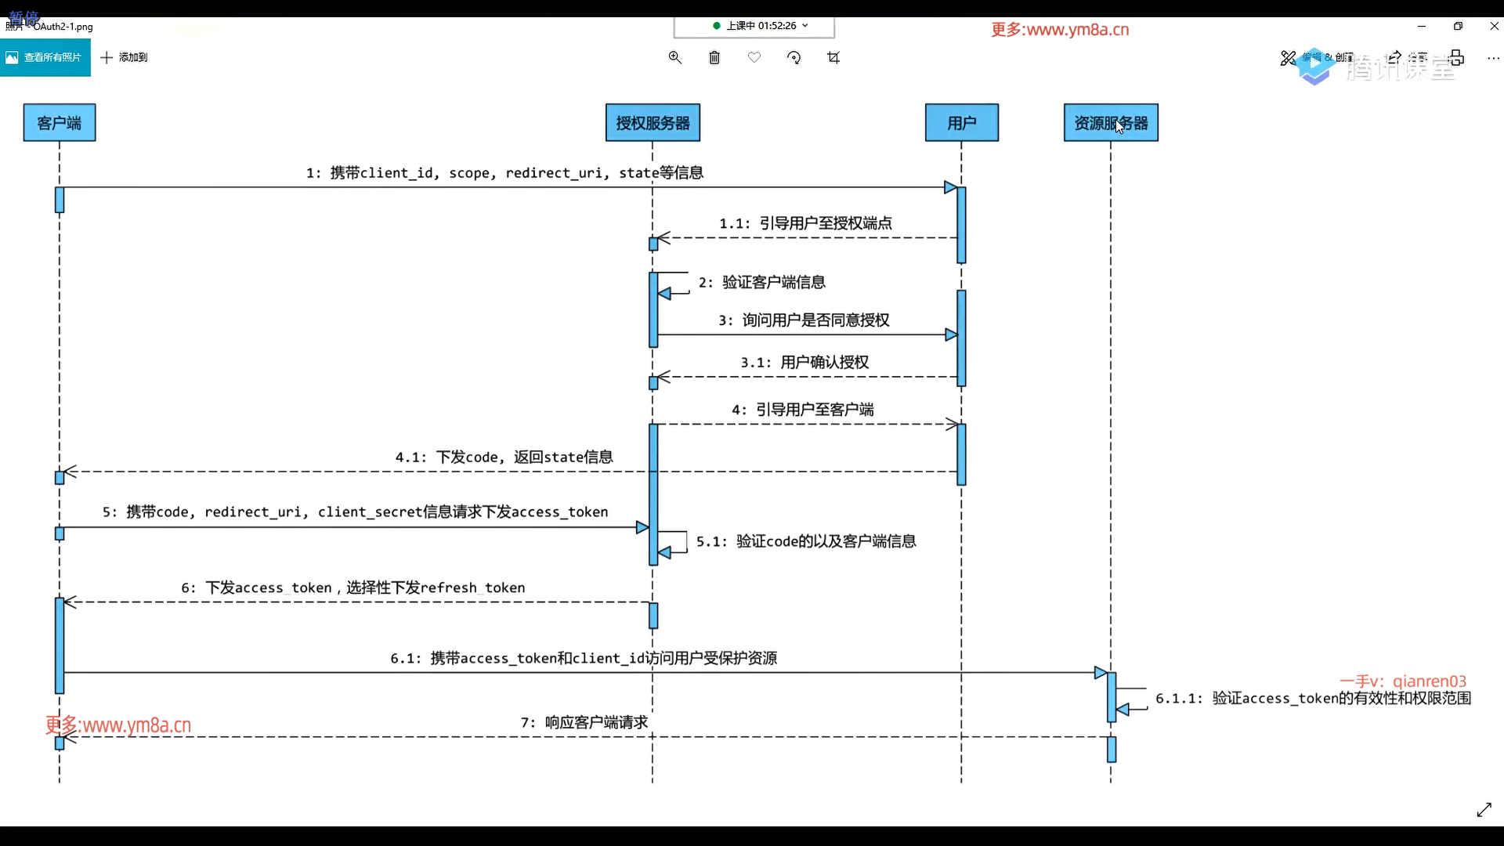Open the crop tool
This screenshot has width=1504, height=846.
(x=833, y=57)
